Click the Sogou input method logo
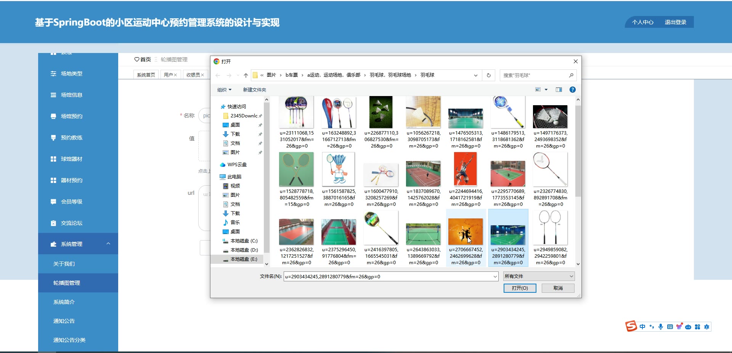The width and height of the screenshot is (732, 353). (x=631, y=326)
